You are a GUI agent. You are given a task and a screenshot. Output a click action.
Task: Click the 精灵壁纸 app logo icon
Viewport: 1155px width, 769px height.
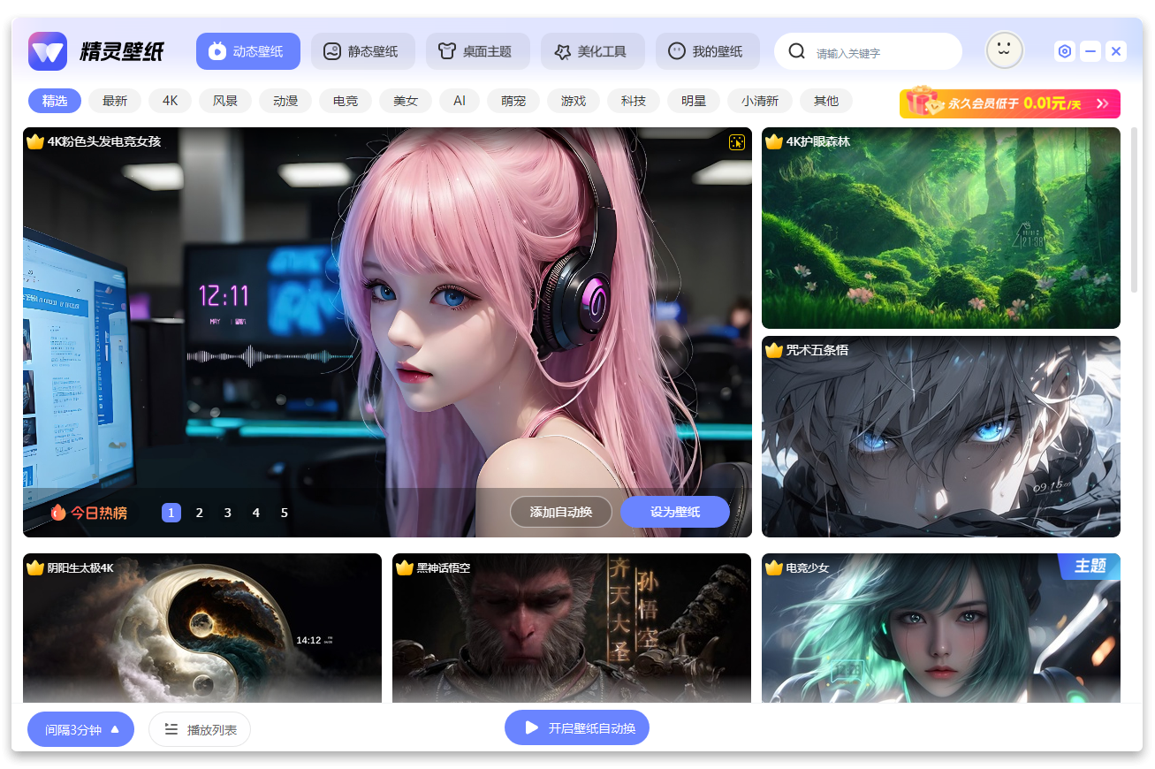[x=48, y=51]
